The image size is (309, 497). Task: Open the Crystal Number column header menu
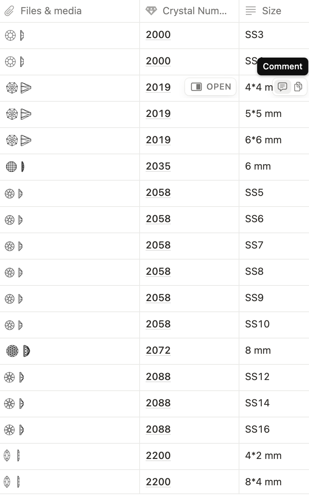189,11
